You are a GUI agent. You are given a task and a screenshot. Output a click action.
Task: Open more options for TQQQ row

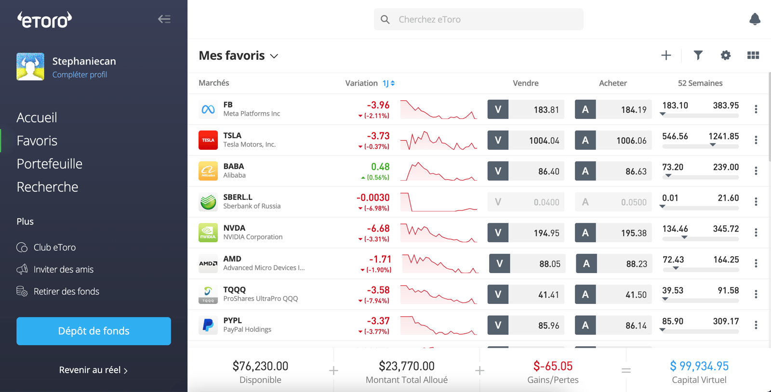[756, 294]
